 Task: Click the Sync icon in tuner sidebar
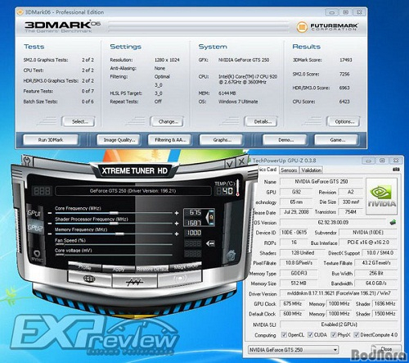pos(37,256)
